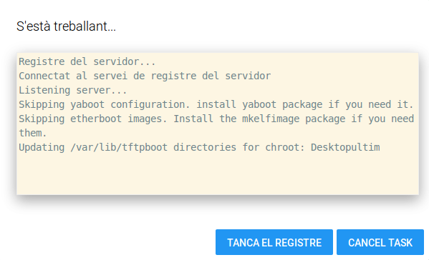The height and width of the screenshot is (260, 429).
Task: Click the word "Connectat" in the log
Action: point(44,76)
